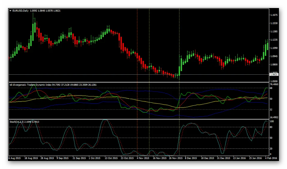Image resolution: width=287 pixels, height=169 pixels.
Task: Click the 4 Nov 2015 date label
Action: tap(143, 158)
